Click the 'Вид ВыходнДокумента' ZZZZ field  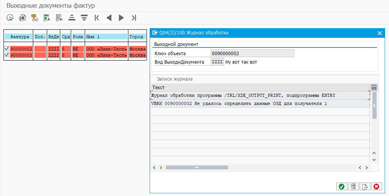pos(217,62)
